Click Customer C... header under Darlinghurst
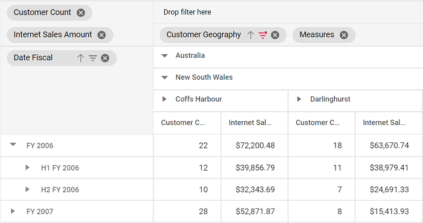The image size is (423, 223). click(321, 123)
